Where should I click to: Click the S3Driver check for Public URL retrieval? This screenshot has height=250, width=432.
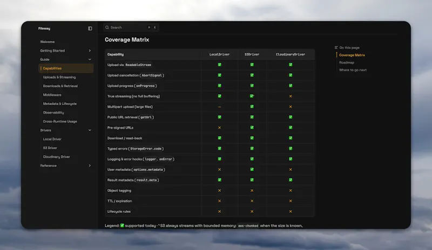click(252, 117)
